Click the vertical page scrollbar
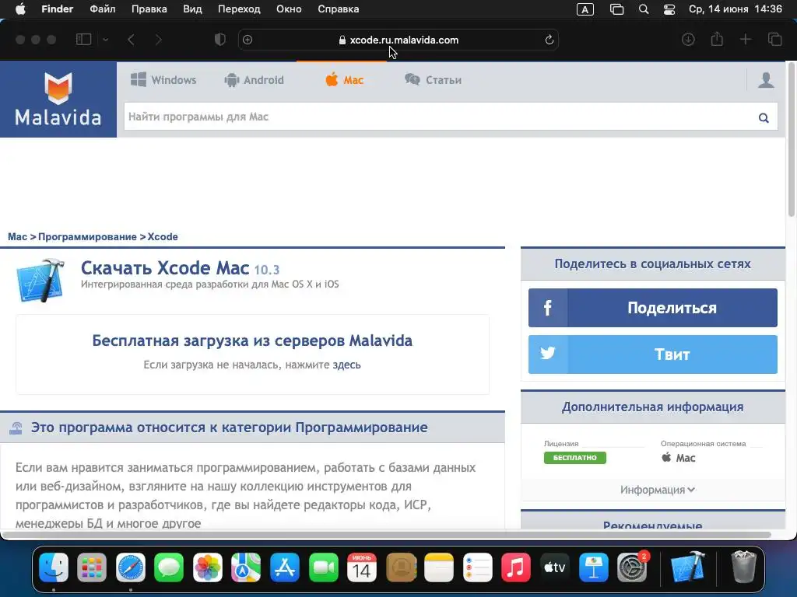797x597 pixels. (x=792, y=140)
